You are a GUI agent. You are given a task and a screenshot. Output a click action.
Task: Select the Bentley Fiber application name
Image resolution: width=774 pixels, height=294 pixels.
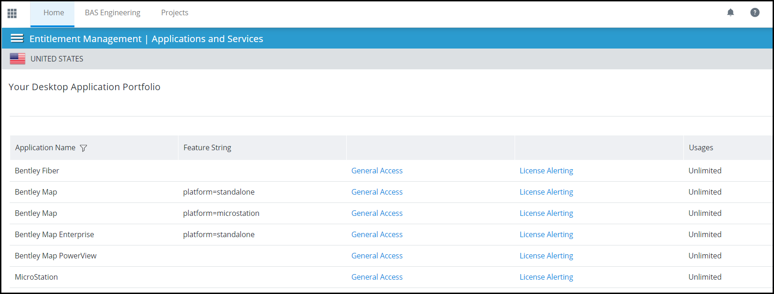pos(37,171)
